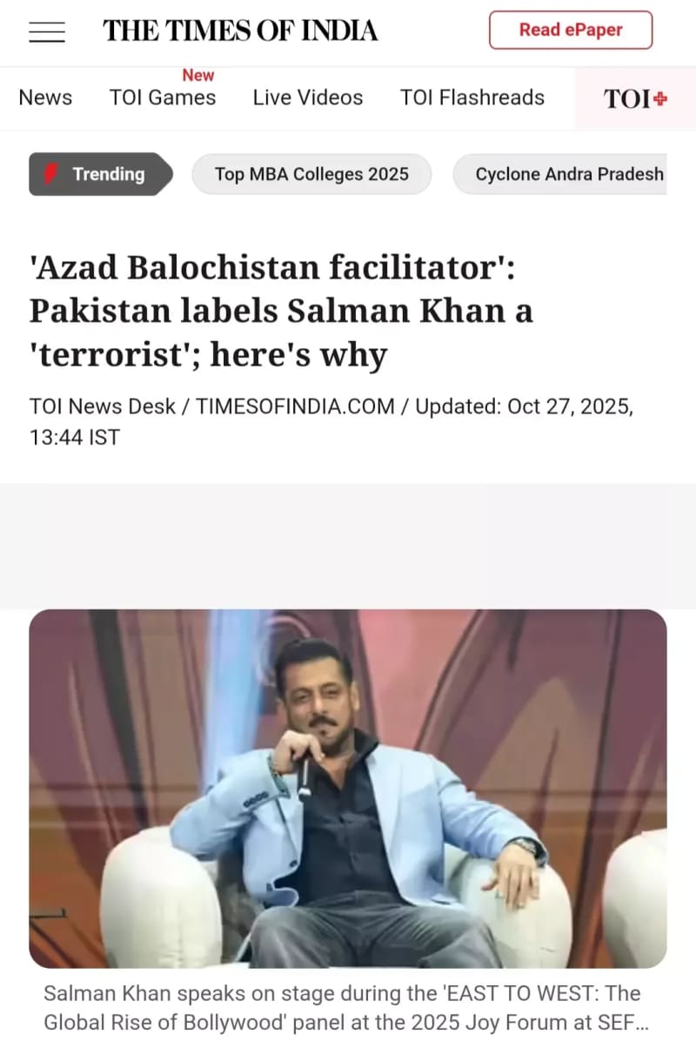Click the Read ePaper button
Screen dimensions: 696x1055
pos(571,30)
